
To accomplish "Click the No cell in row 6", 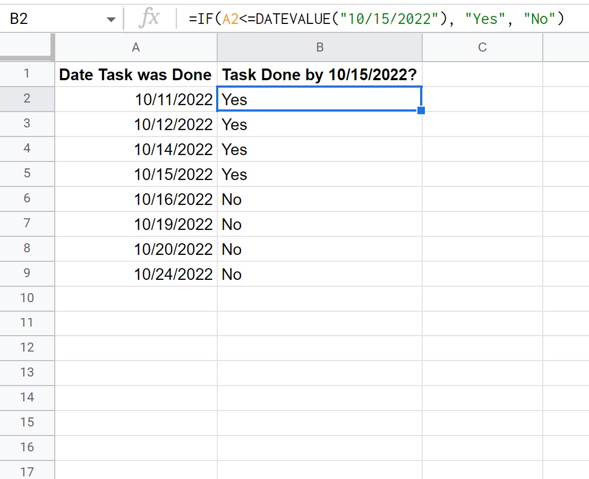I will (320, 199).
